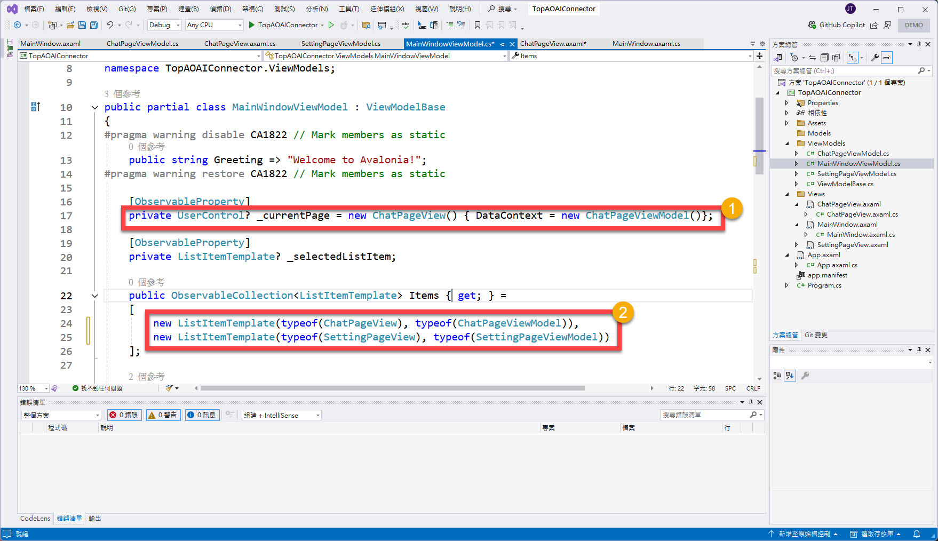This screenshot has width=938, height=541.
Task: Click the Redo arrow icon
Action: 129,25
